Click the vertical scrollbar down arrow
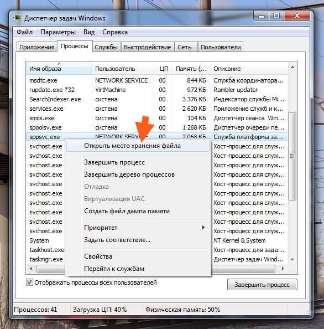This screenshot has width=324, height=329. [x=292, y=260]
